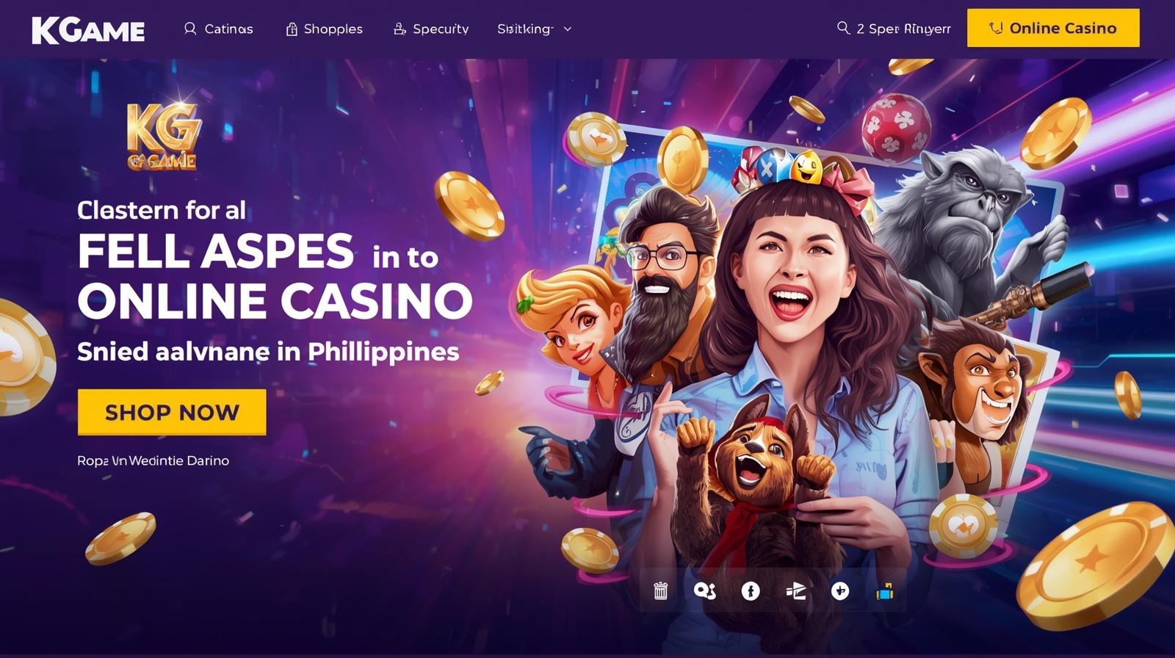This screenshot has width=1175, height=658.
Task: Click the KGame logo in the header
Action: 88,30
